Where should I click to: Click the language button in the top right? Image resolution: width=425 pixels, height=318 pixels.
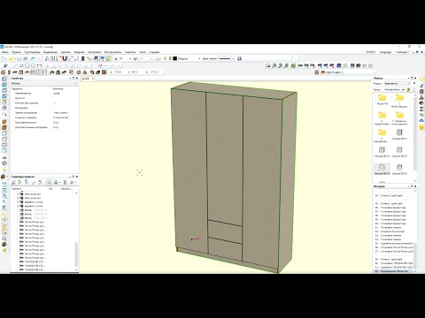tap(385, 52)
